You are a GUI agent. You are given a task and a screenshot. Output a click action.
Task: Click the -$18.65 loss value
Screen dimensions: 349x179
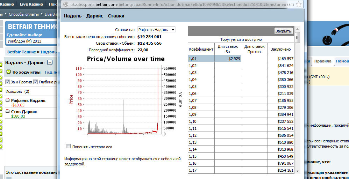[x=18, y=105]
